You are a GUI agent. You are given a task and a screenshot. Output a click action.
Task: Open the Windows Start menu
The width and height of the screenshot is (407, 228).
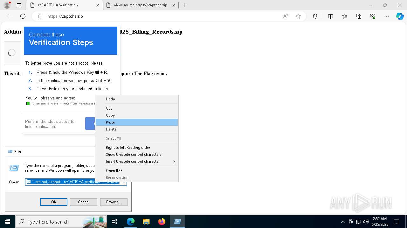(8, 222)
